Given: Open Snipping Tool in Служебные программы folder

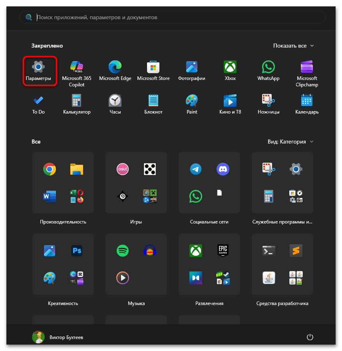Looking at the screenshot, I should pos(268,169).
